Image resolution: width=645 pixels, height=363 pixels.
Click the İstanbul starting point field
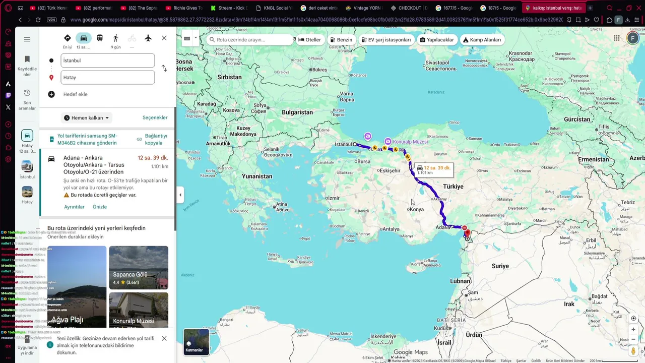[107, 60]
